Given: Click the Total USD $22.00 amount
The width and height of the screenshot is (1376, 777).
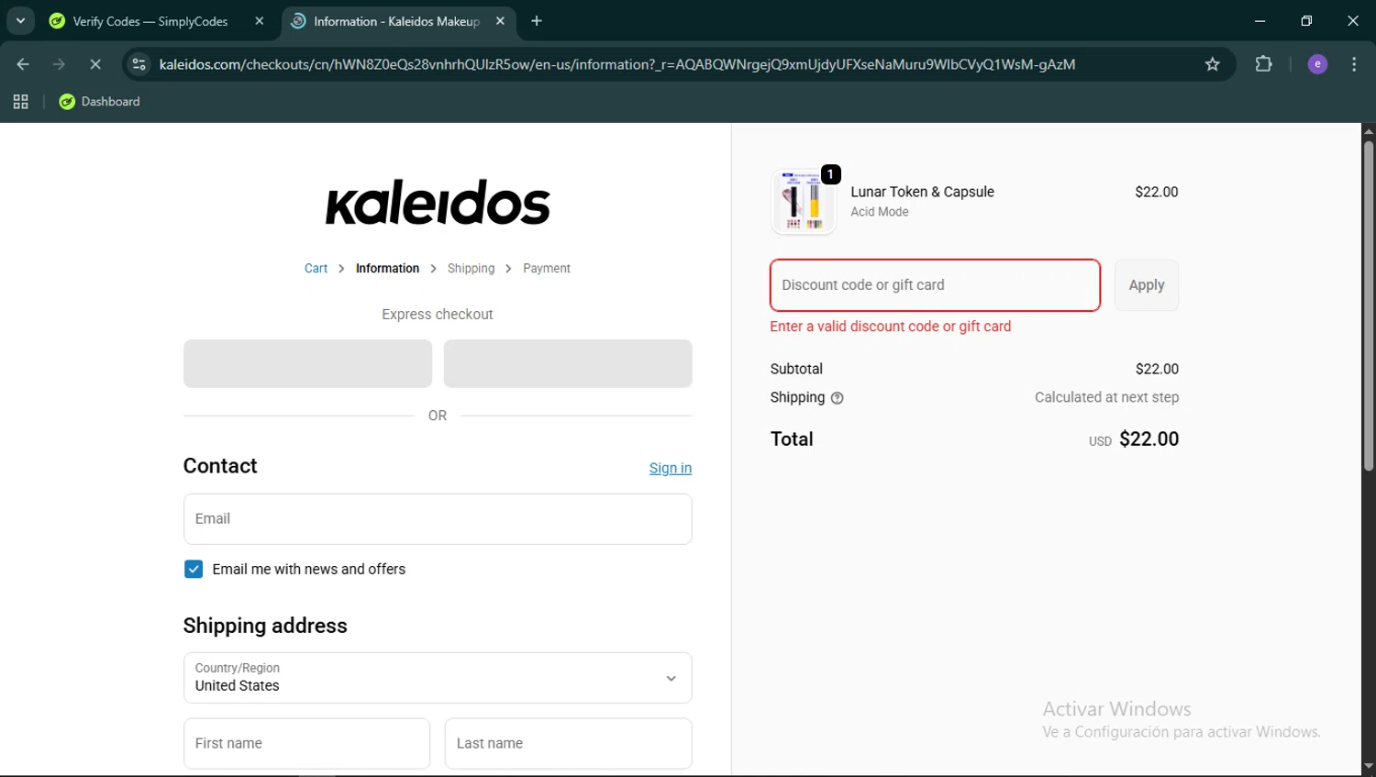Looking at the screenshot, I should 1134,439.
